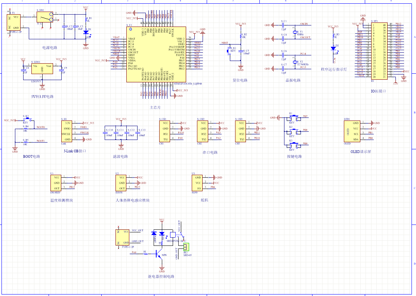This screenshot has width=416, height=296.
Task: Select the U2 D203S PIR sensor block
Action: tap(121, 183)
